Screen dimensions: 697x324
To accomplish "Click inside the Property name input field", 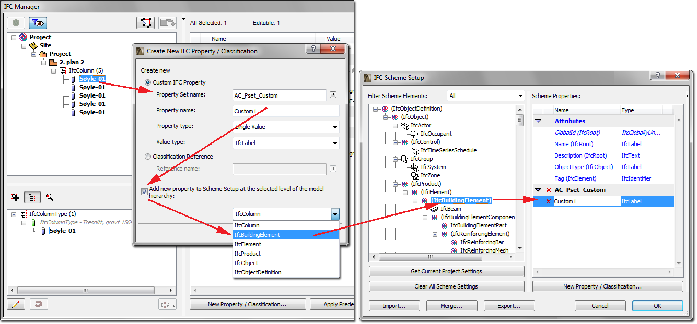I will click(x=286, y=111).
